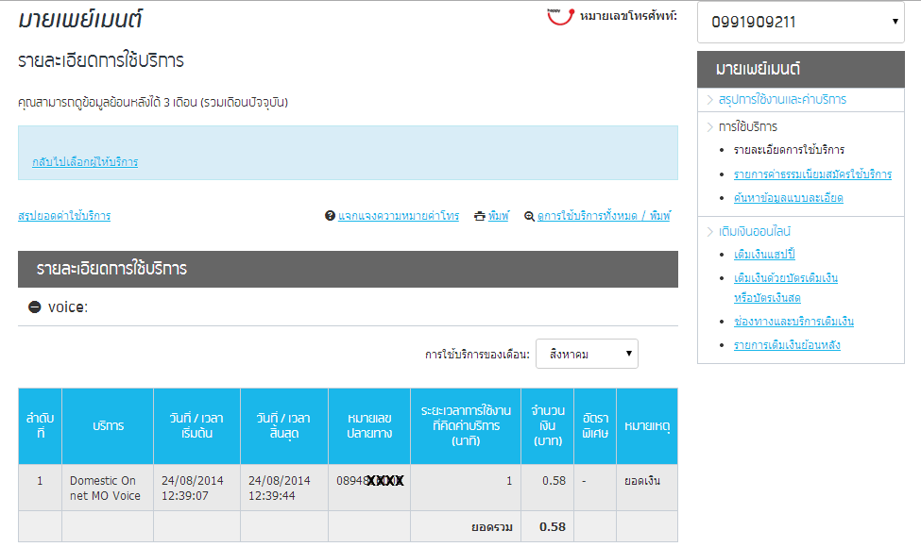
Task: Expand the การใช้บริการ sidebar section
Action: point(748,126)
